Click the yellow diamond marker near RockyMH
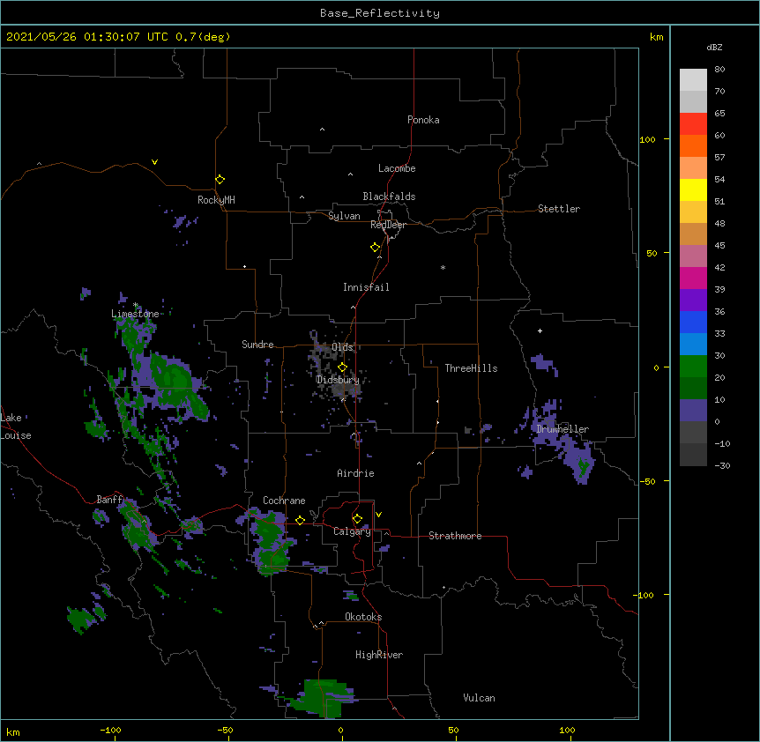Image resolution: width=760 pixels, height=742 pixels. click(220, 180)
